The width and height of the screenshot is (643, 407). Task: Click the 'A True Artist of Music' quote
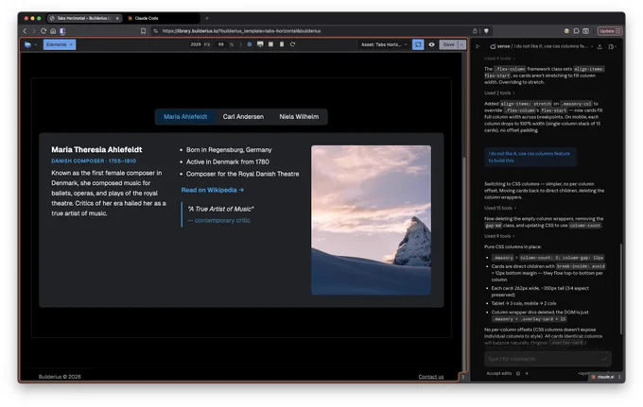pos(220,209)
